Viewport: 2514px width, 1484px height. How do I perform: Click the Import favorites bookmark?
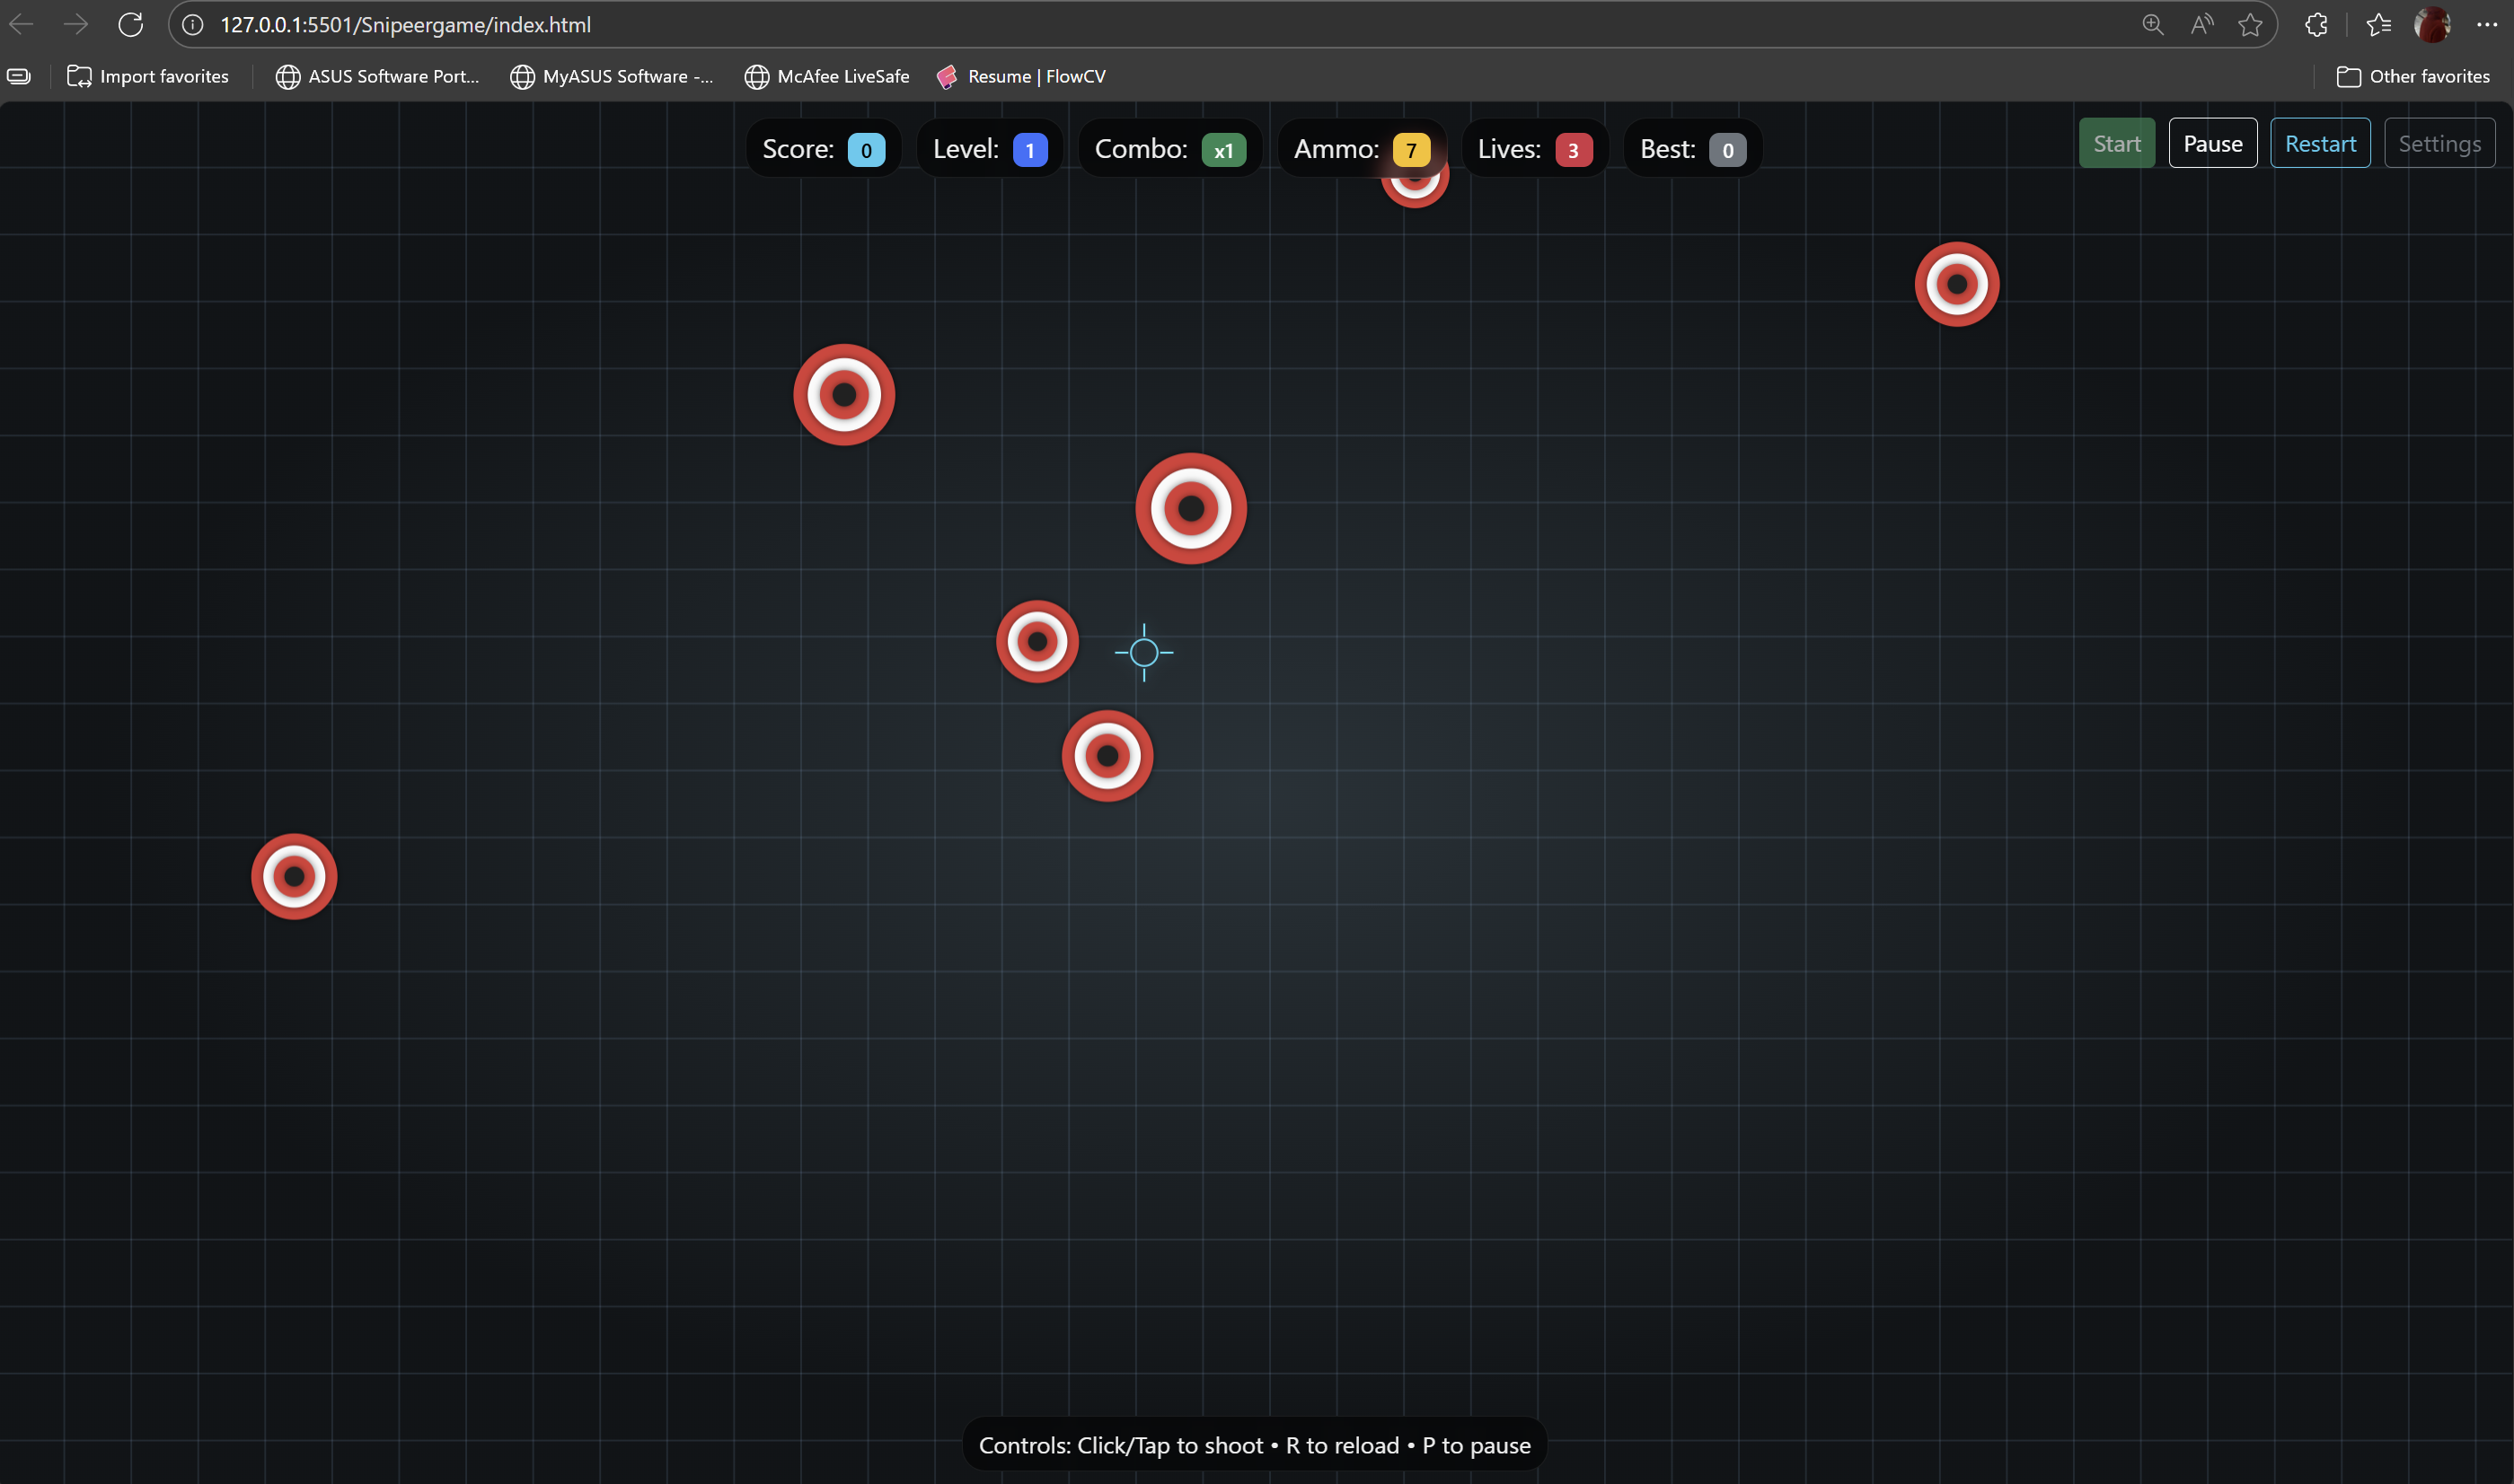(x=148, y=76)
